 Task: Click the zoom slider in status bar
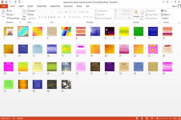pos(163,118)
